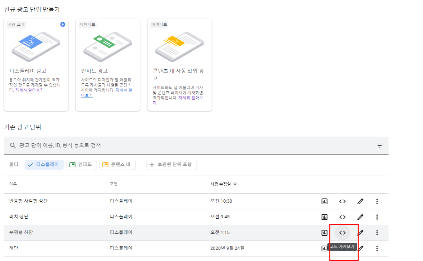The image size is (423, 261).
Task: Create a new 디스플레이 광고 unit card
Action: tap(36, 65)
